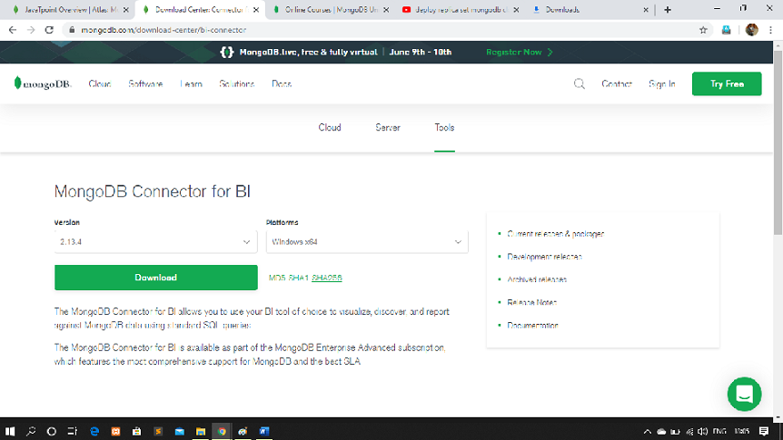Click the MongoDB logo in the navbar

(43, 83)
